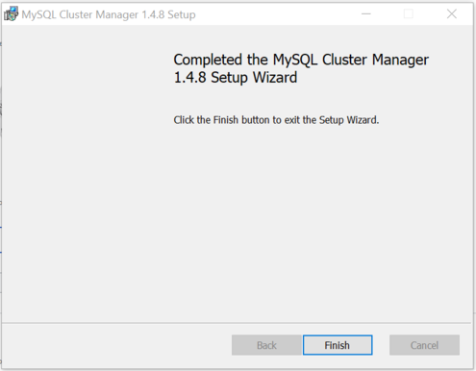Screen dimensions: 476x371
Task: Click the 'MySQL Cluster Manager 1.4.8 Setup' title text
Action: point(109,14)
